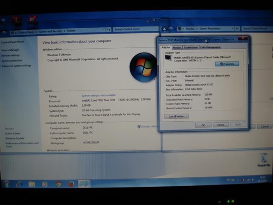Switch to the Color Management tab
This screenshot has width=273, height=205.
(210, 47)
